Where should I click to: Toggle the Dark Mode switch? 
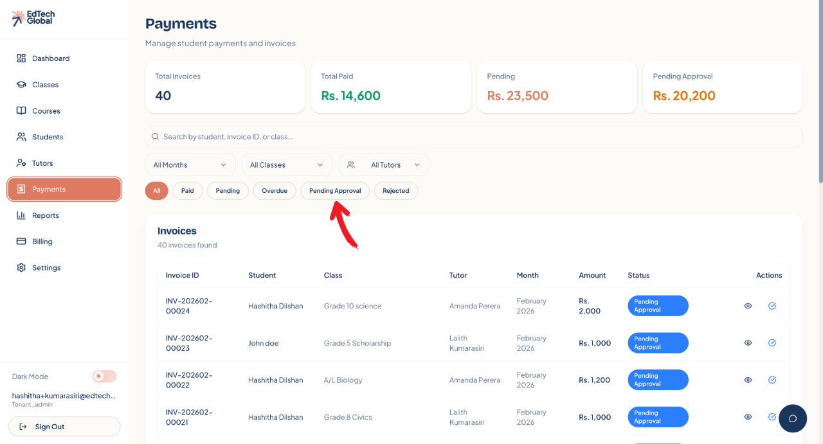point(104,377)
